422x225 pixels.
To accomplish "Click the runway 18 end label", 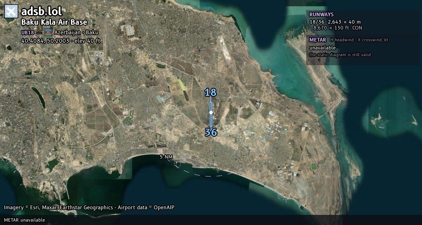I will coord(210,92).
